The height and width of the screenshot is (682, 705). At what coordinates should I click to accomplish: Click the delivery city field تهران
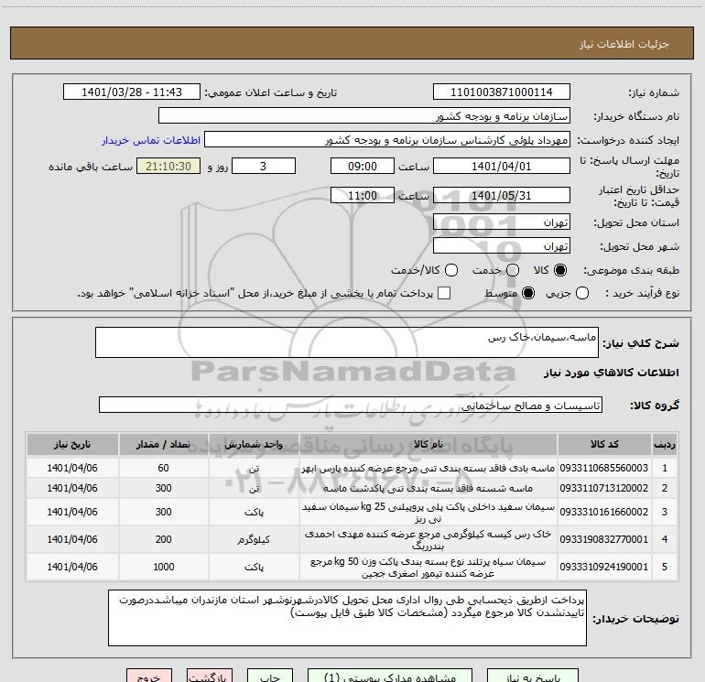pyautogui.click(x=502, y=246)
